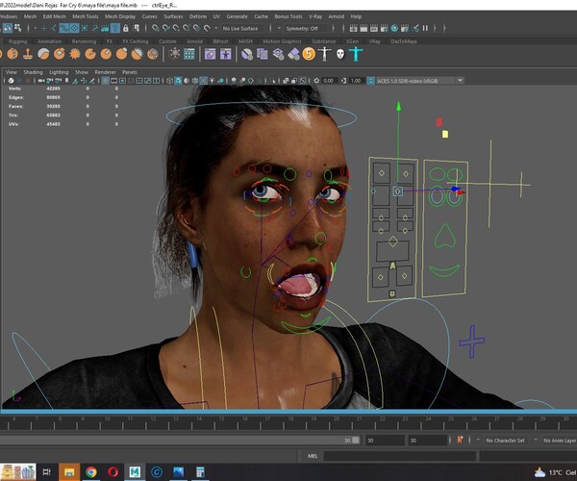Open the panel Renderer menu
The image size is (577, 481).
[105, 72]
